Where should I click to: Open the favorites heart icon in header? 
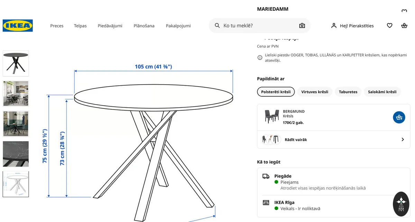[x=389, y=26]
